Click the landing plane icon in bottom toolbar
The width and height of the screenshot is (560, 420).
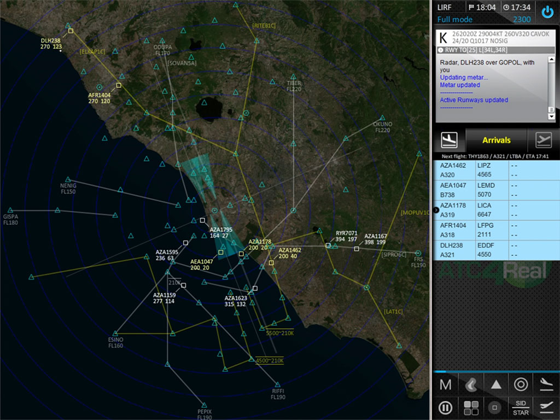tap(546, 384)
